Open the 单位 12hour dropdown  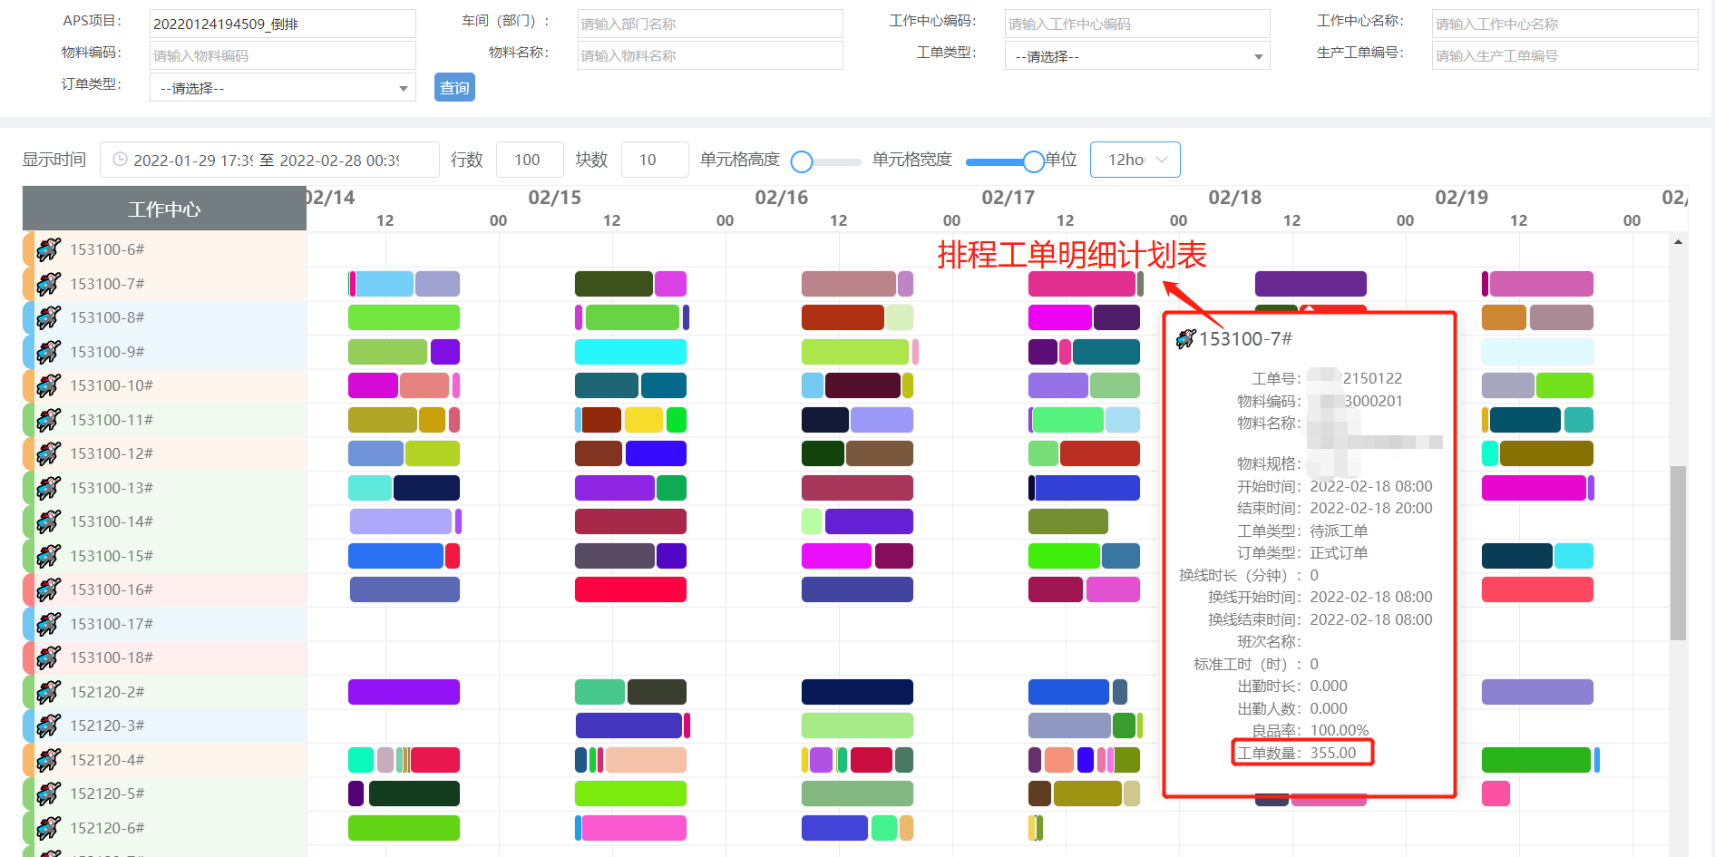tap(1134, 159)
